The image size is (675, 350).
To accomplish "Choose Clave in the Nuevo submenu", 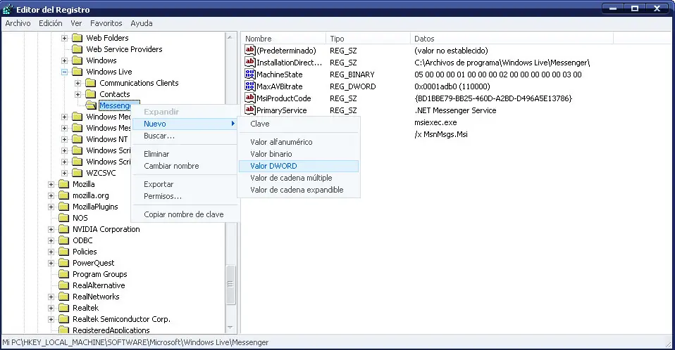I will 298,124.
